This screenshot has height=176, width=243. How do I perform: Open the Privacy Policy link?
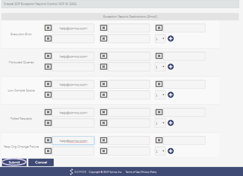(149, 172)
